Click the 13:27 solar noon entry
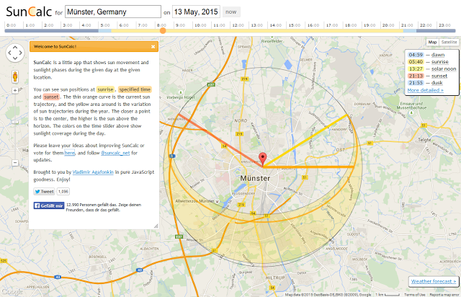The image size is (461, 297). 432,69
